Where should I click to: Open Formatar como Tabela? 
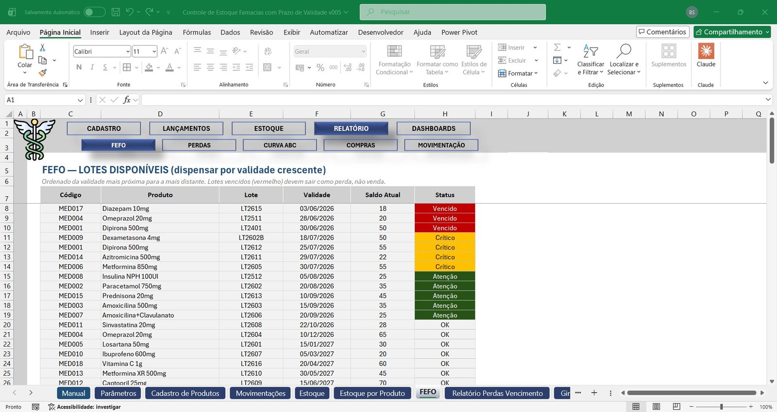point(437,60)
